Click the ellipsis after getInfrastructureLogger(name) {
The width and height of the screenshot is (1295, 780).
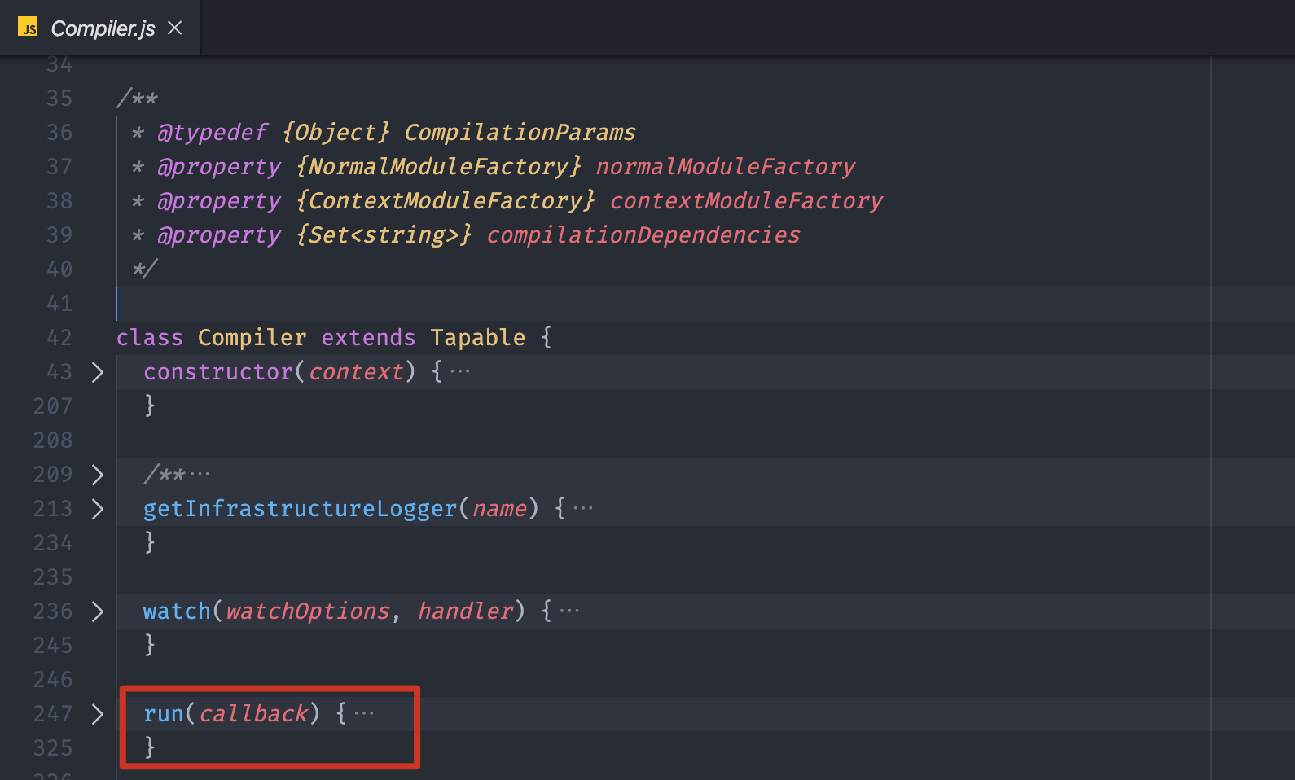point(583,509)
